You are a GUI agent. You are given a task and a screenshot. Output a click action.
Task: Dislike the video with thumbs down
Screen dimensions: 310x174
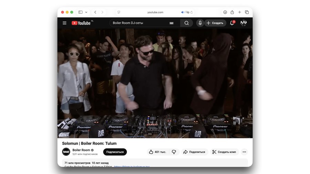pos(174,152)
